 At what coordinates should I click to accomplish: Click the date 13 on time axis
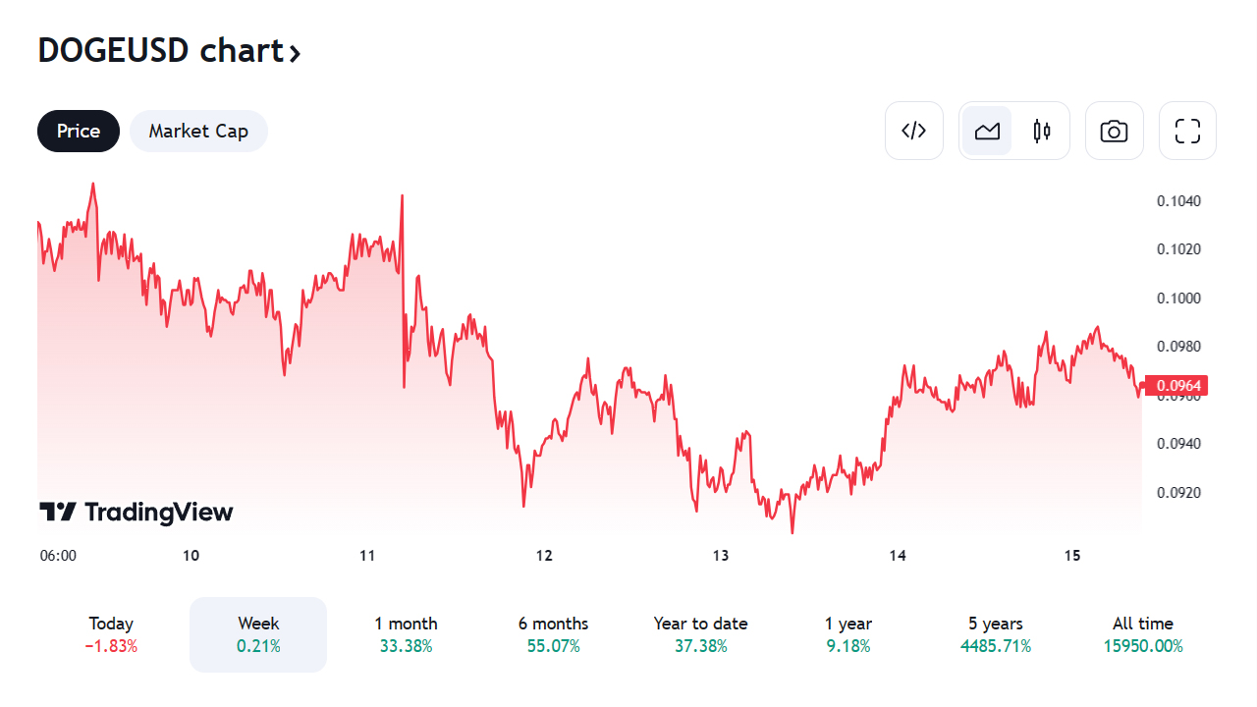click(721, 556)
